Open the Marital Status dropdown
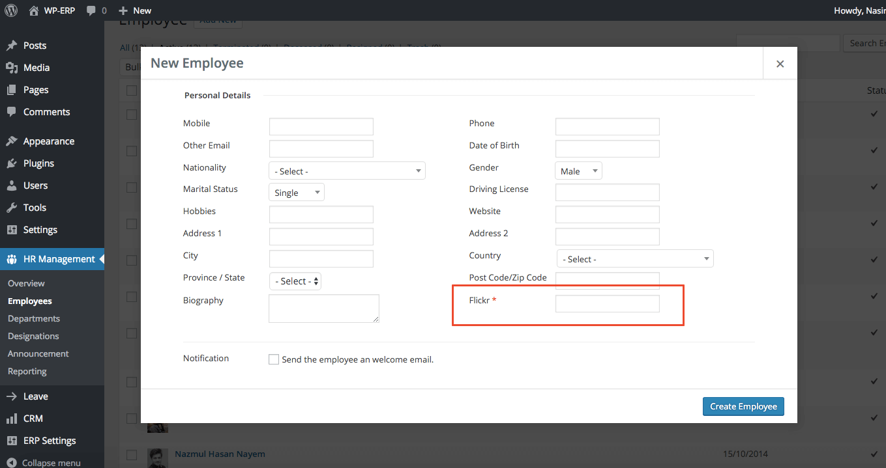Image resolution: width=886 pixels, height=468 pixels. point(296,192)
